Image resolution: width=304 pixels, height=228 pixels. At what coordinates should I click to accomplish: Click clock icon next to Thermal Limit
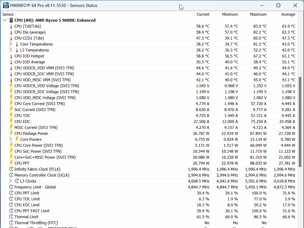point(11,217)
